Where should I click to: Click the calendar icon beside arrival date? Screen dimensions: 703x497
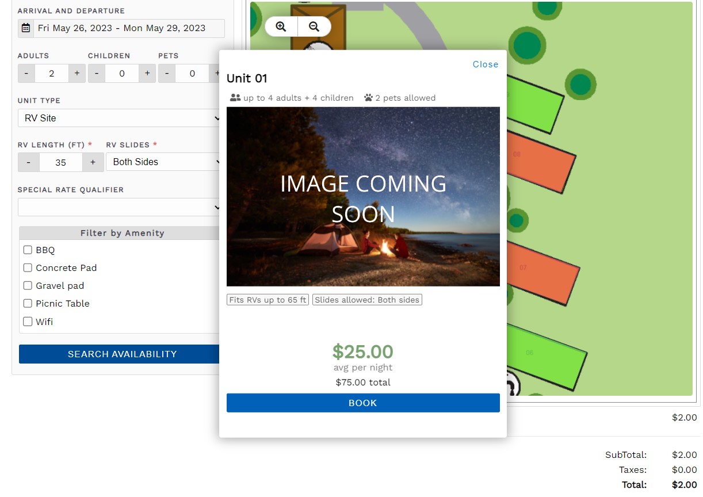26,28
